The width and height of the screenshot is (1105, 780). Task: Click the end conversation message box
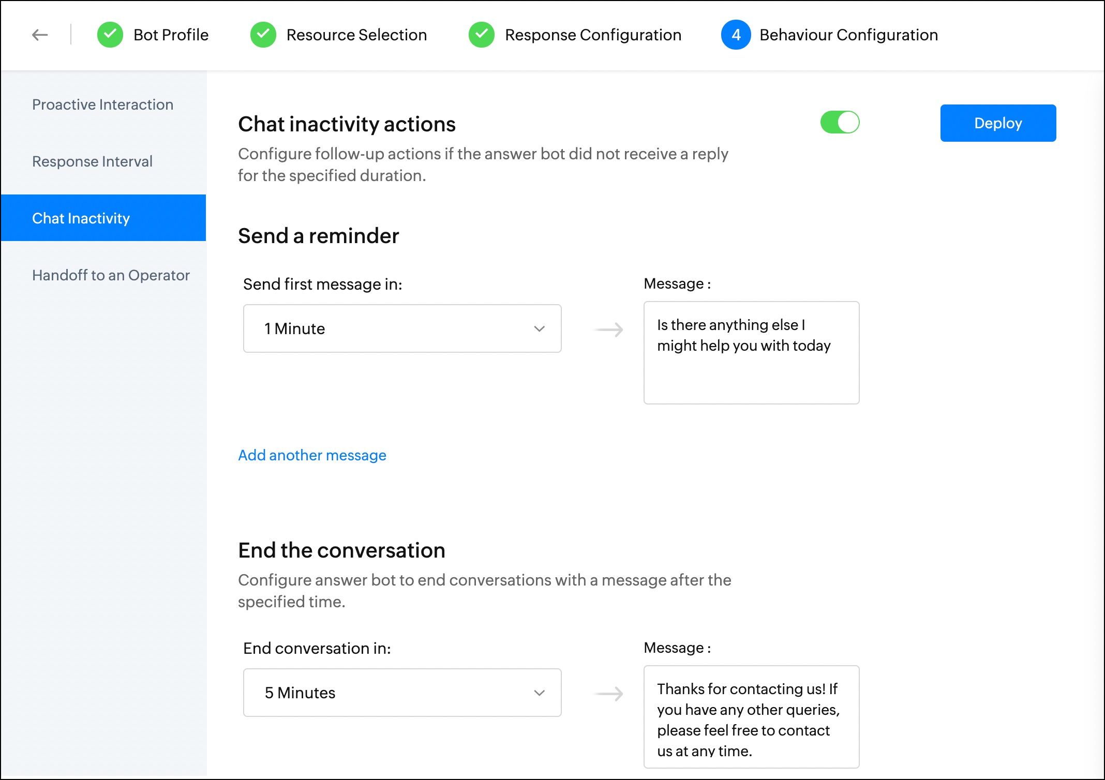(x=751, y=717)
